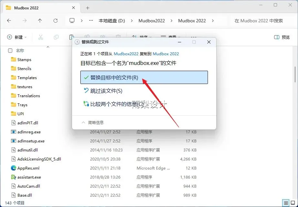Click the Microsoft Edge type cell
The image size is (298, 207).
153,168
